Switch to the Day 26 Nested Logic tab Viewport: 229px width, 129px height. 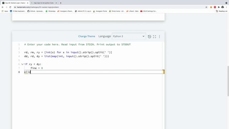tap(15, 3)
